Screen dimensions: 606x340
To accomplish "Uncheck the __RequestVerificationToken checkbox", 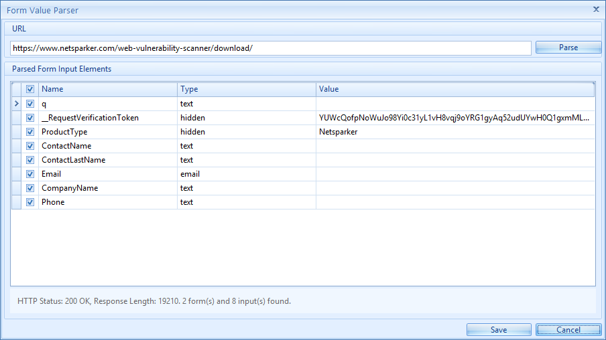I will (x=30, y=118).
